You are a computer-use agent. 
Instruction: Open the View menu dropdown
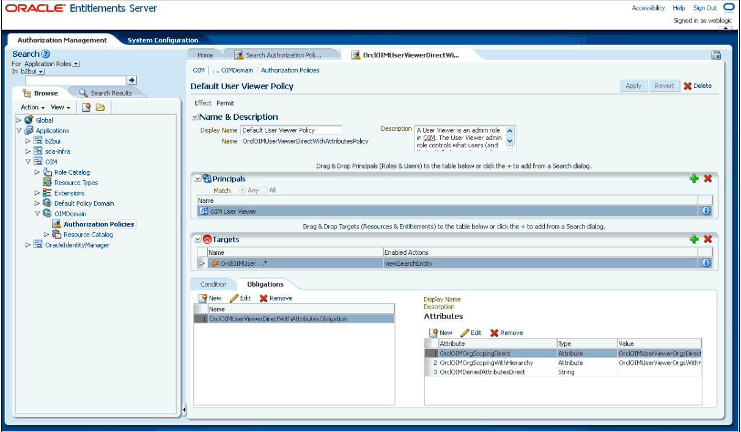[61, 108]
